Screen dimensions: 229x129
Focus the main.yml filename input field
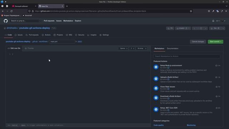[62, 42]
